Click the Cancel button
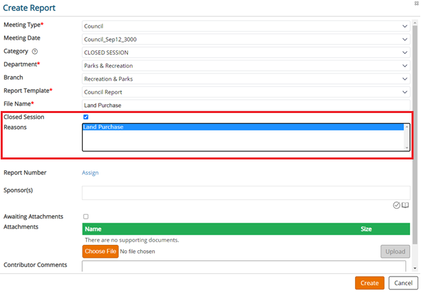This screenshot has width=425, height=292. (x=403, y=283)
